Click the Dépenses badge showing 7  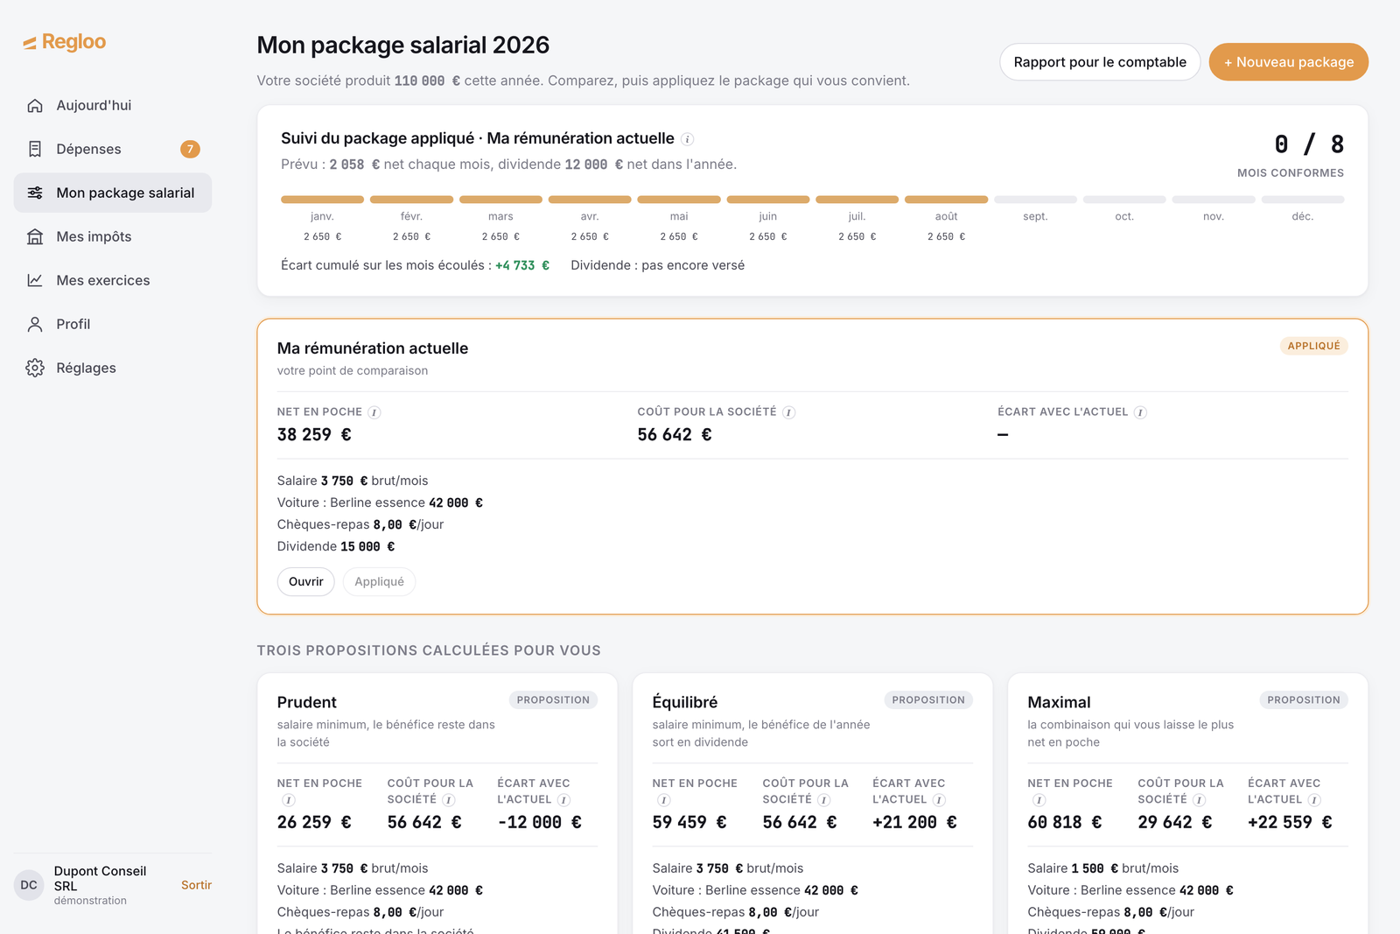(x=190, y=149)
